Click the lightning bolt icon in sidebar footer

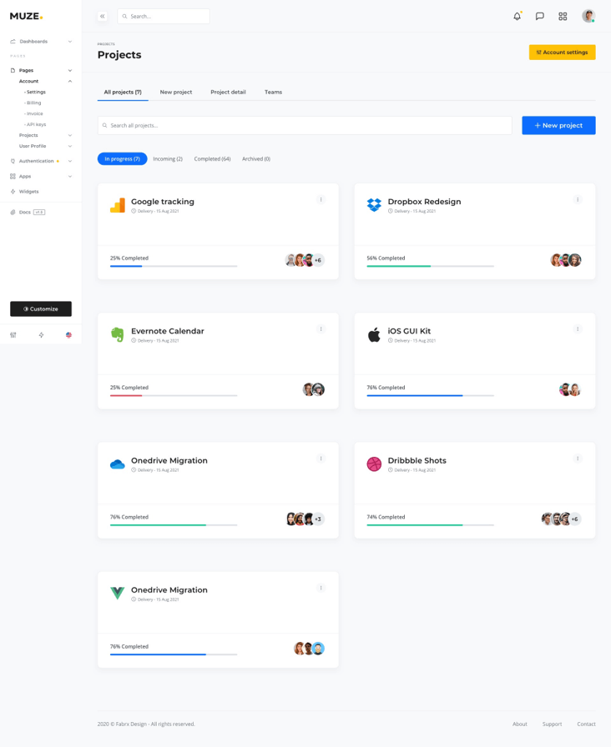pyautogui.click(x=41, y=335)
